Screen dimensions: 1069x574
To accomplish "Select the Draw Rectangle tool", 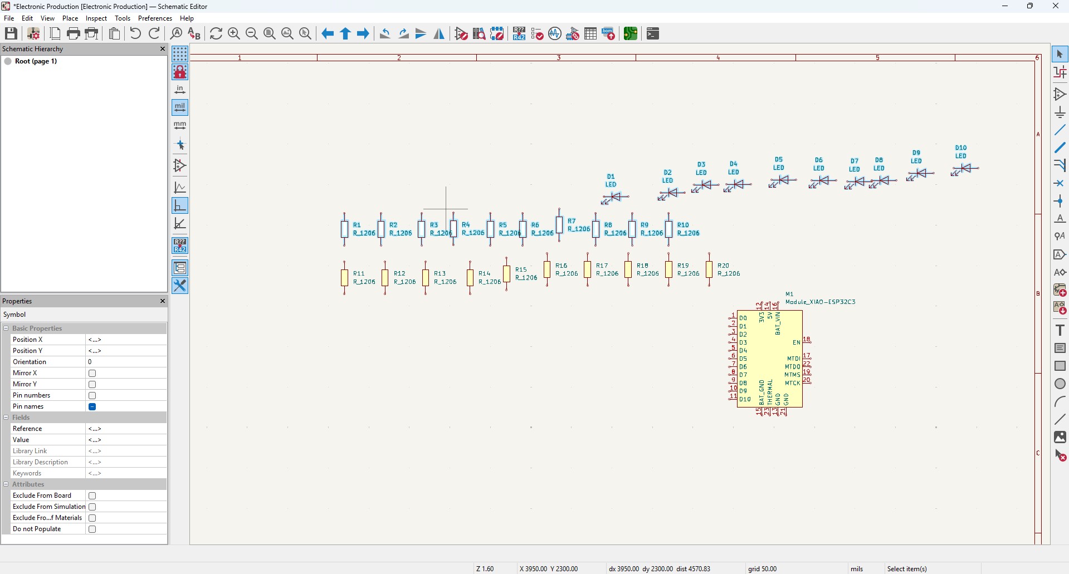I will [x=1060, y=366].
